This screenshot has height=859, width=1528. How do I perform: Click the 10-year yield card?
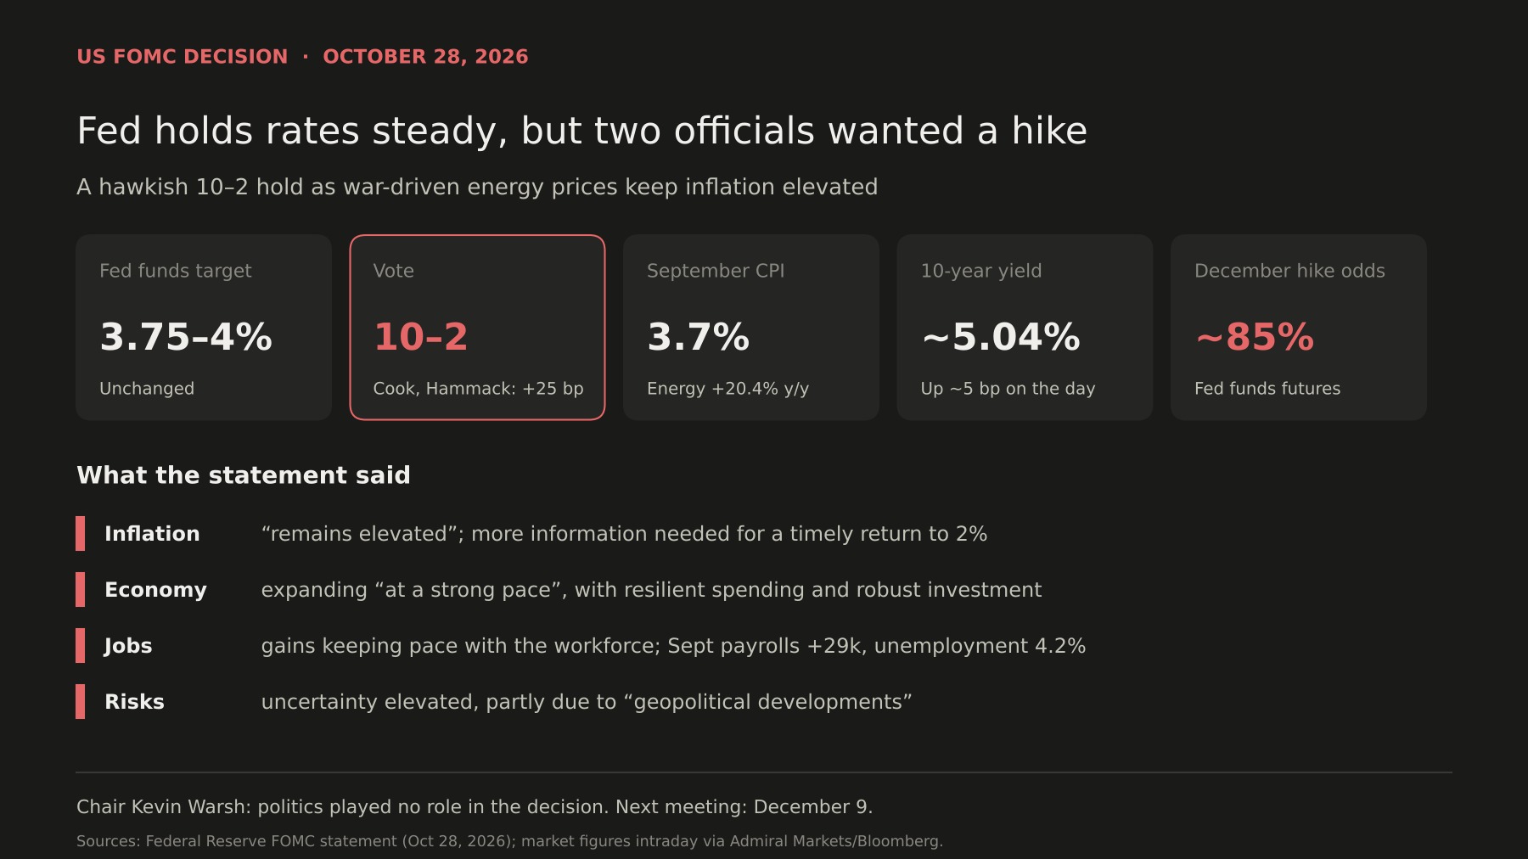coord(1025,328)
